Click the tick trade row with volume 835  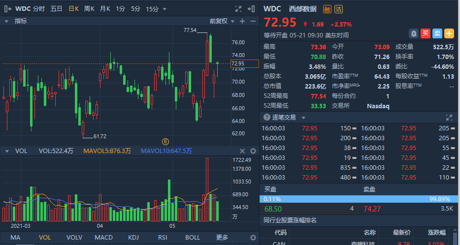click(309, 168)
